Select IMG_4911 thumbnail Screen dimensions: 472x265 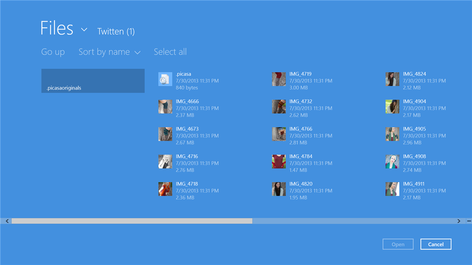click(392, 189)
